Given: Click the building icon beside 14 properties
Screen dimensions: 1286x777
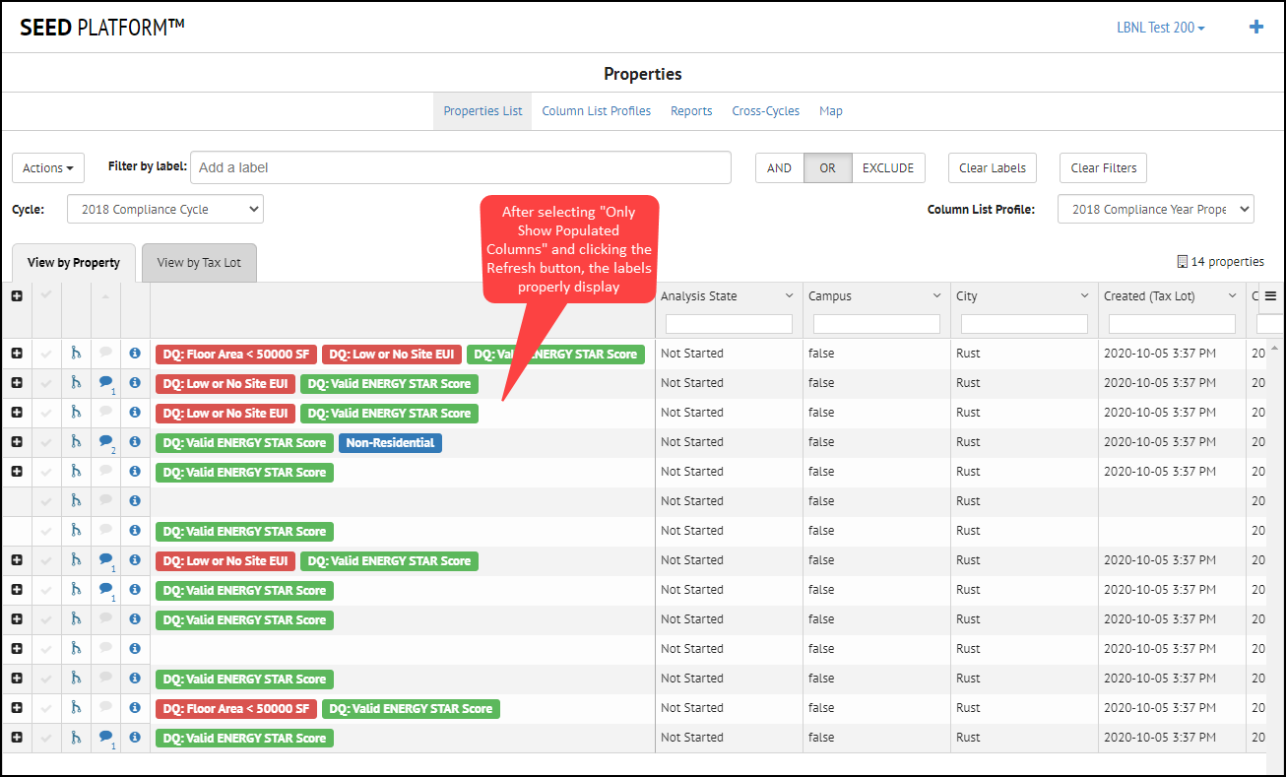Looking at the screenshot, I should coord(1183,261).
